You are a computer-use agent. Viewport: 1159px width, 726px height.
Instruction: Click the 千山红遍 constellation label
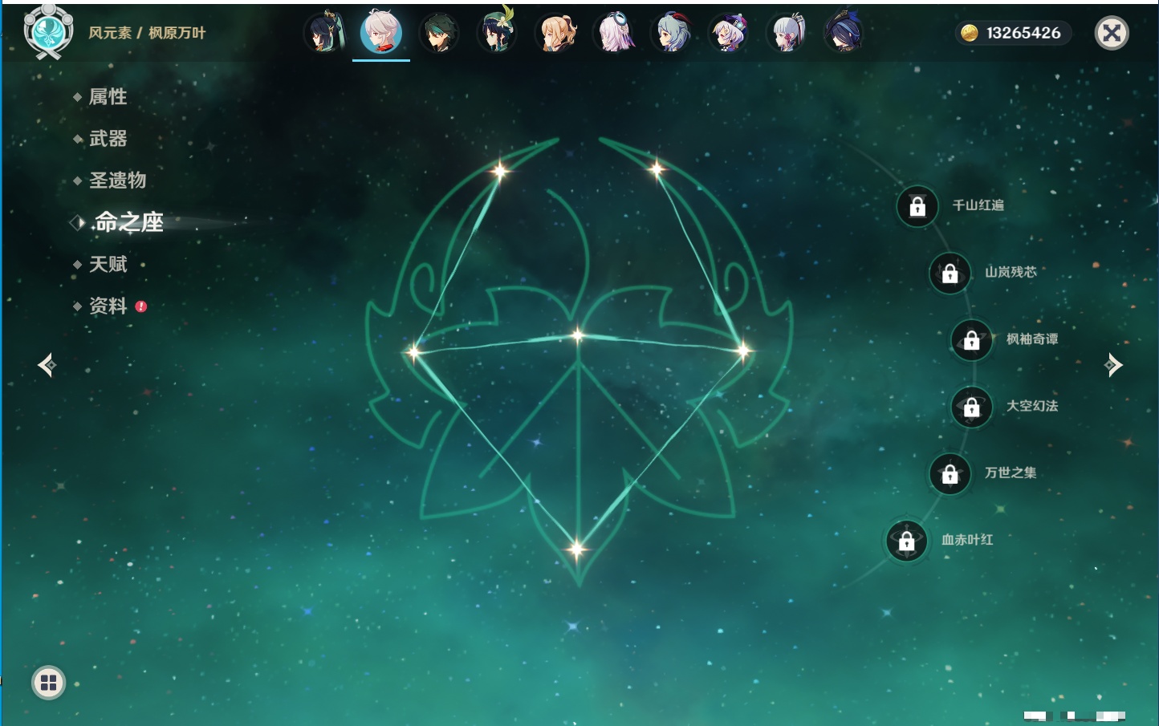point(978,205)
